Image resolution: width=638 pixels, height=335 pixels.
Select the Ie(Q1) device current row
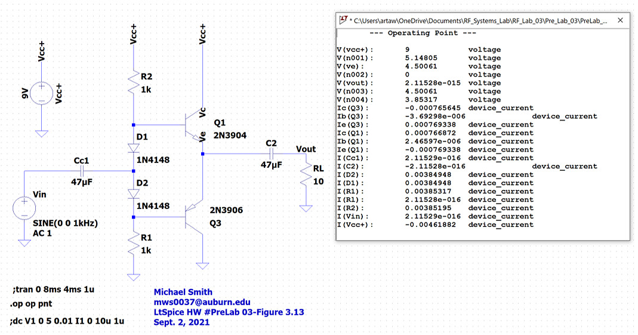[435, 150]
